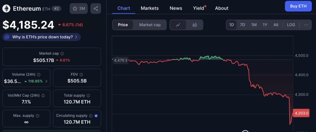316x132 pixels.
Task: Click the 7.1% Vol/Mkt Cap value
Action: pyautogui.click(x=26, y=102)
